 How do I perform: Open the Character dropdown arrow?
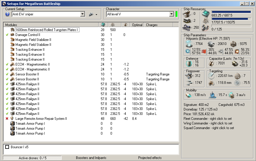[171, 14]
